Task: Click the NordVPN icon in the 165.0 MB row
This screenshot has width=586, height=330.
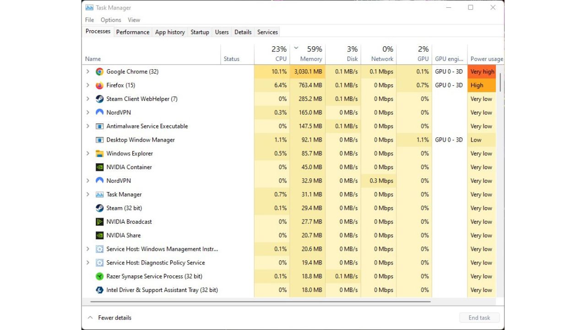Action: pos(99,112)
